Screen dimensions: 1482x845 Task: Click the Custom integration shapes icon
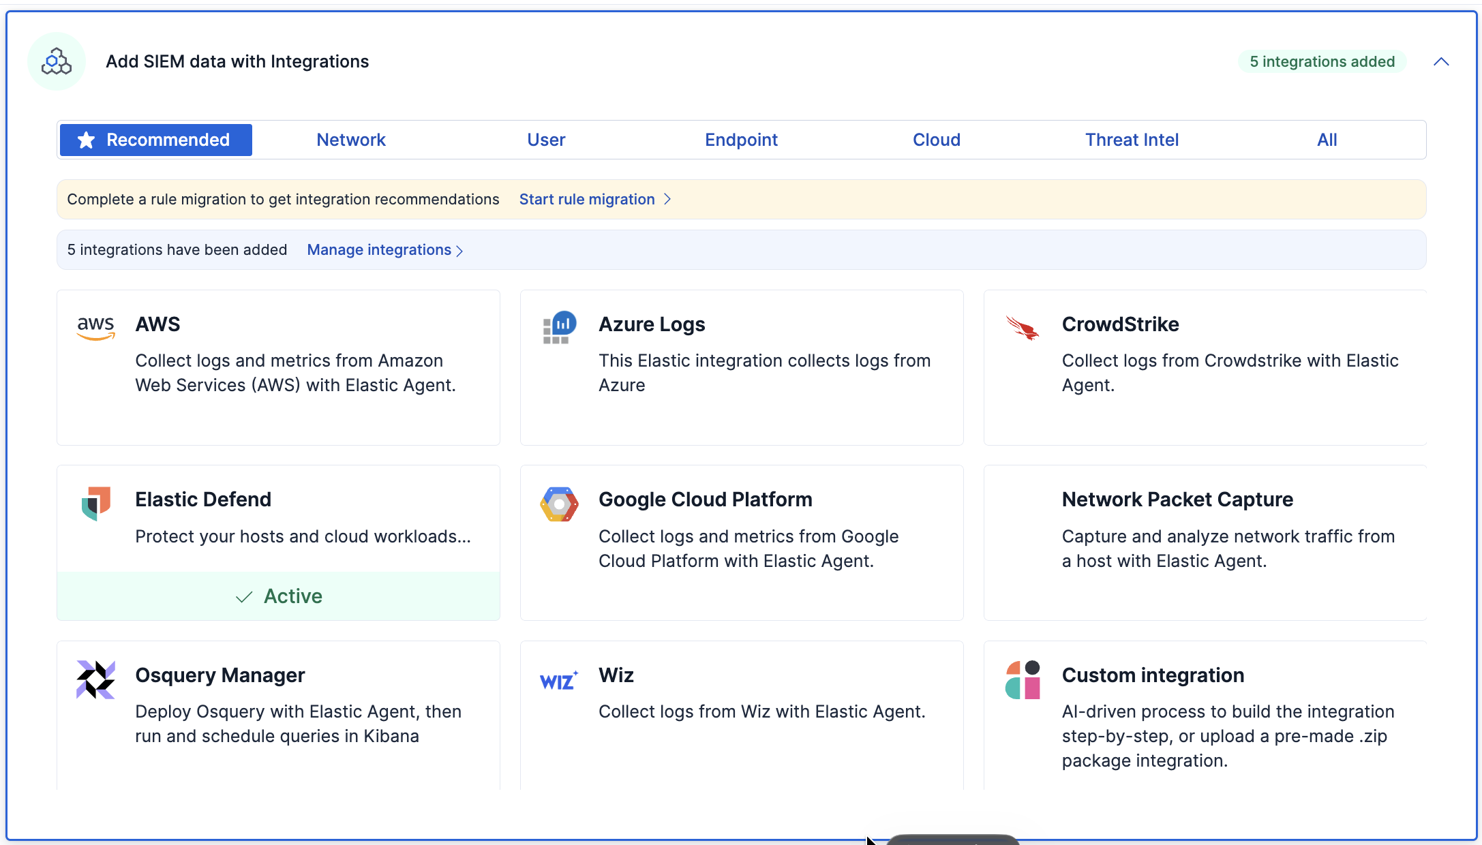1023,679
